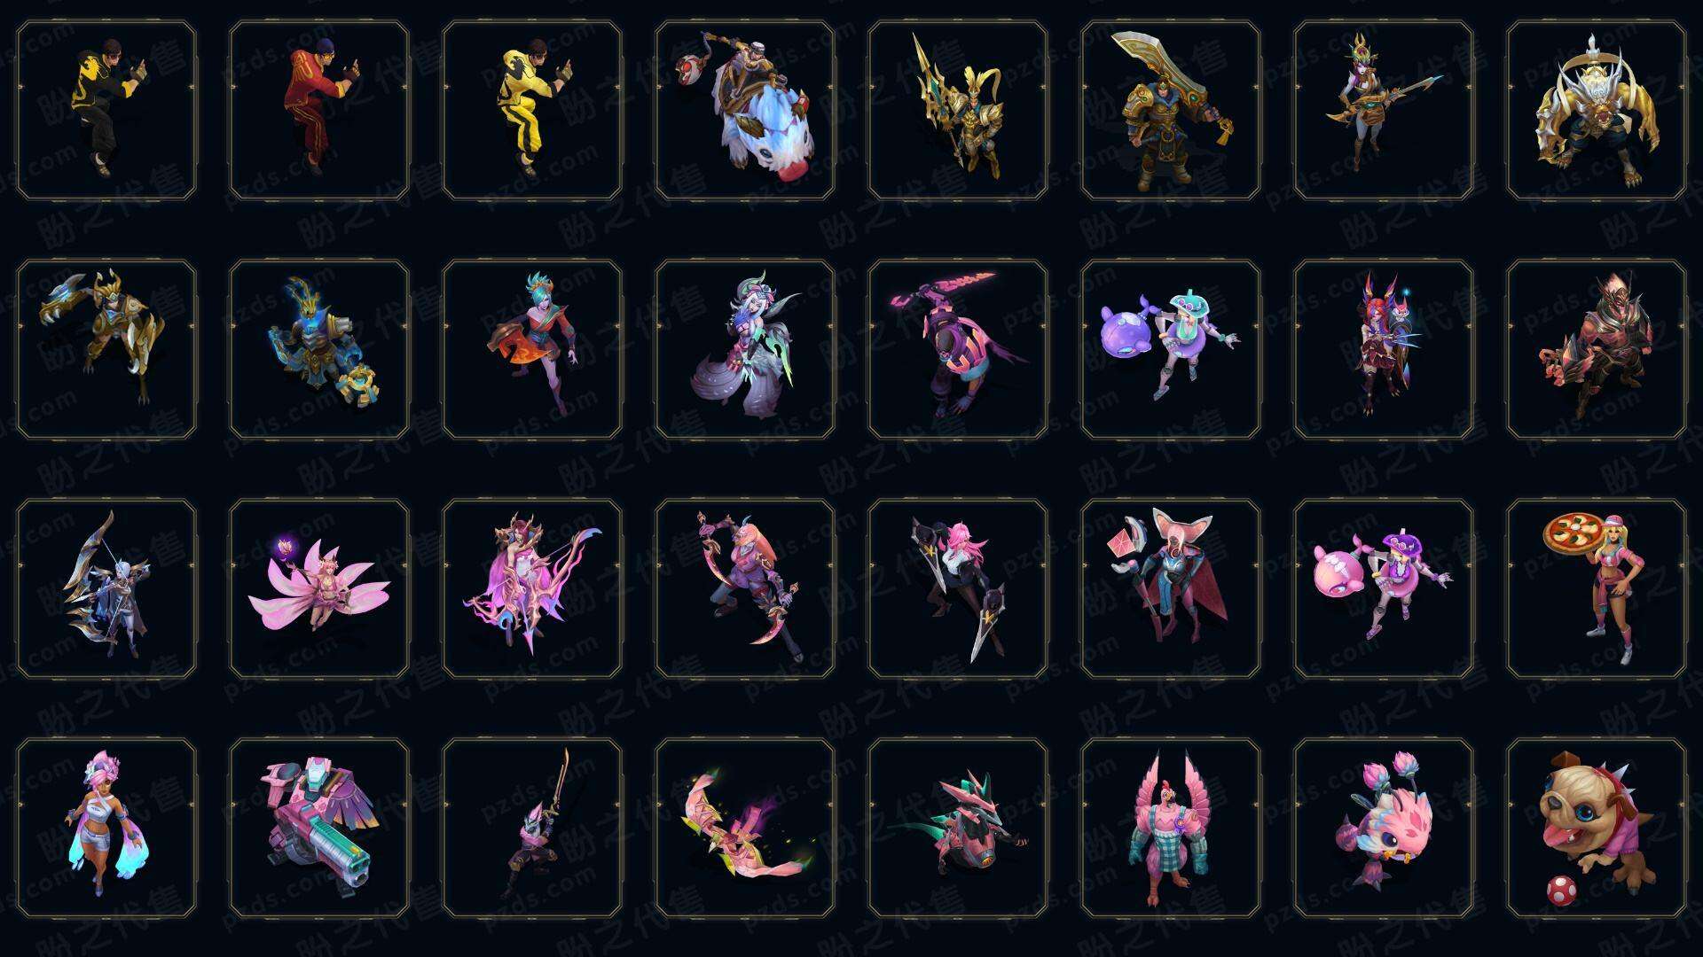Choose the blonde girl holding a pizza

(x=1597, y=588)
